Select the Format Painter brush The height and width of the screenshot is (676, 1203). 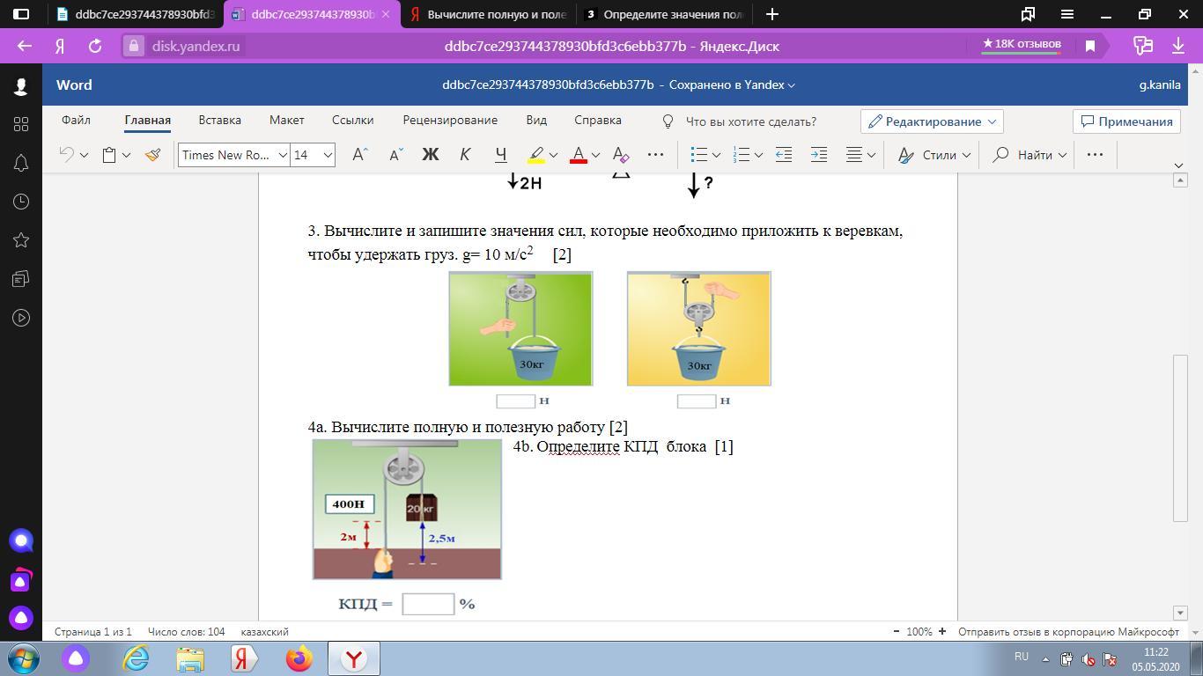(153, 155)
